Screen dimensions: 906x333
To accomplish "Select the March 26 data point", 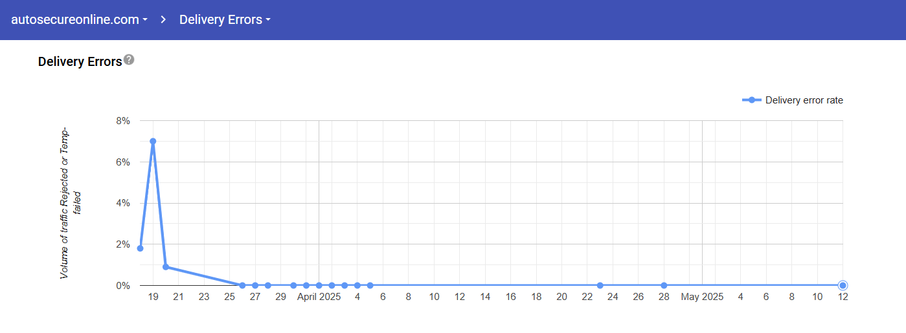I will (242, 285).
